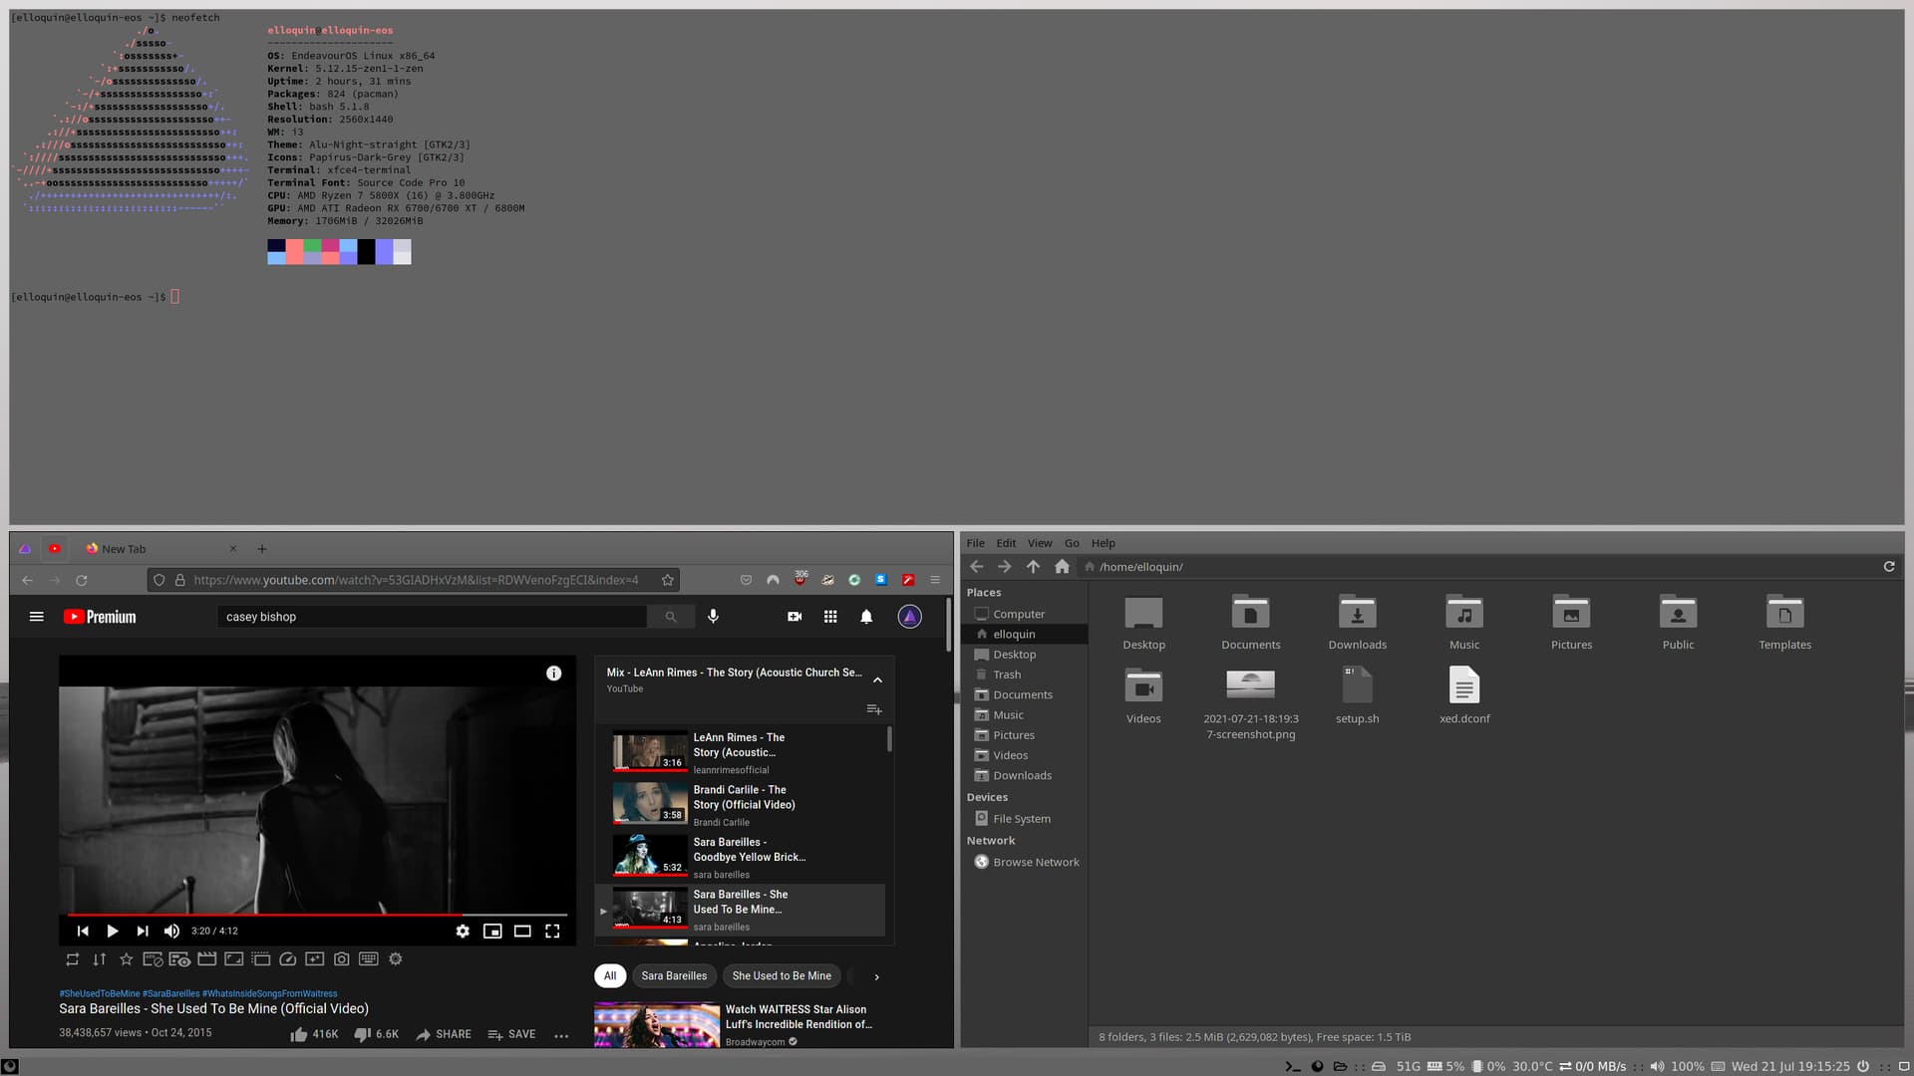Viewport: 1914px width, 1076px height.
Task: Collapse the Mix playlist panel chevron
Action: 877,680
